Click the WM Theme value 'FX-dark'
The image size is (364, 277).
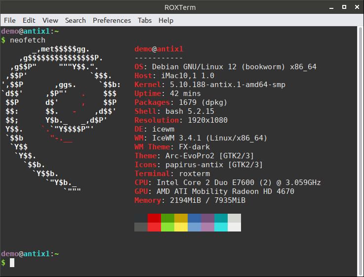[194, 147]
